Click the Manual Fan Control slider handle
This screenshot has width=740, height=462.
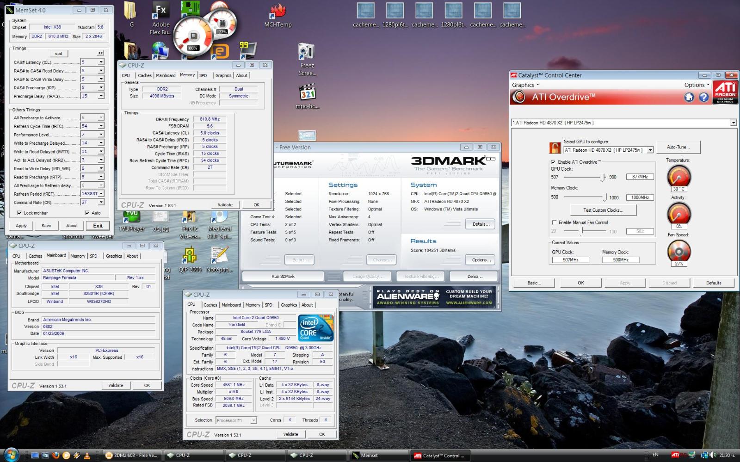582,231
